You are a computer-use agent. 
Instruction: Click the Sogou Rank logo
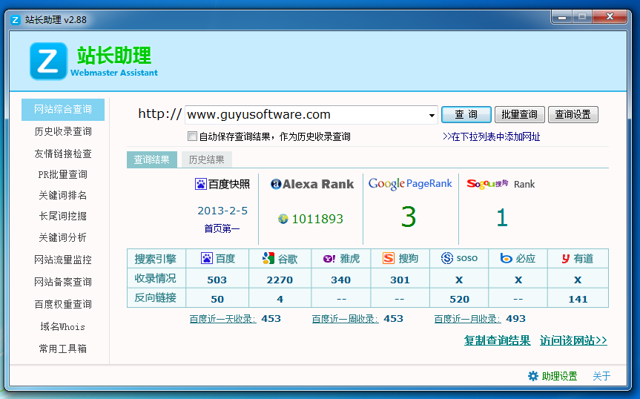pos(501,184)
